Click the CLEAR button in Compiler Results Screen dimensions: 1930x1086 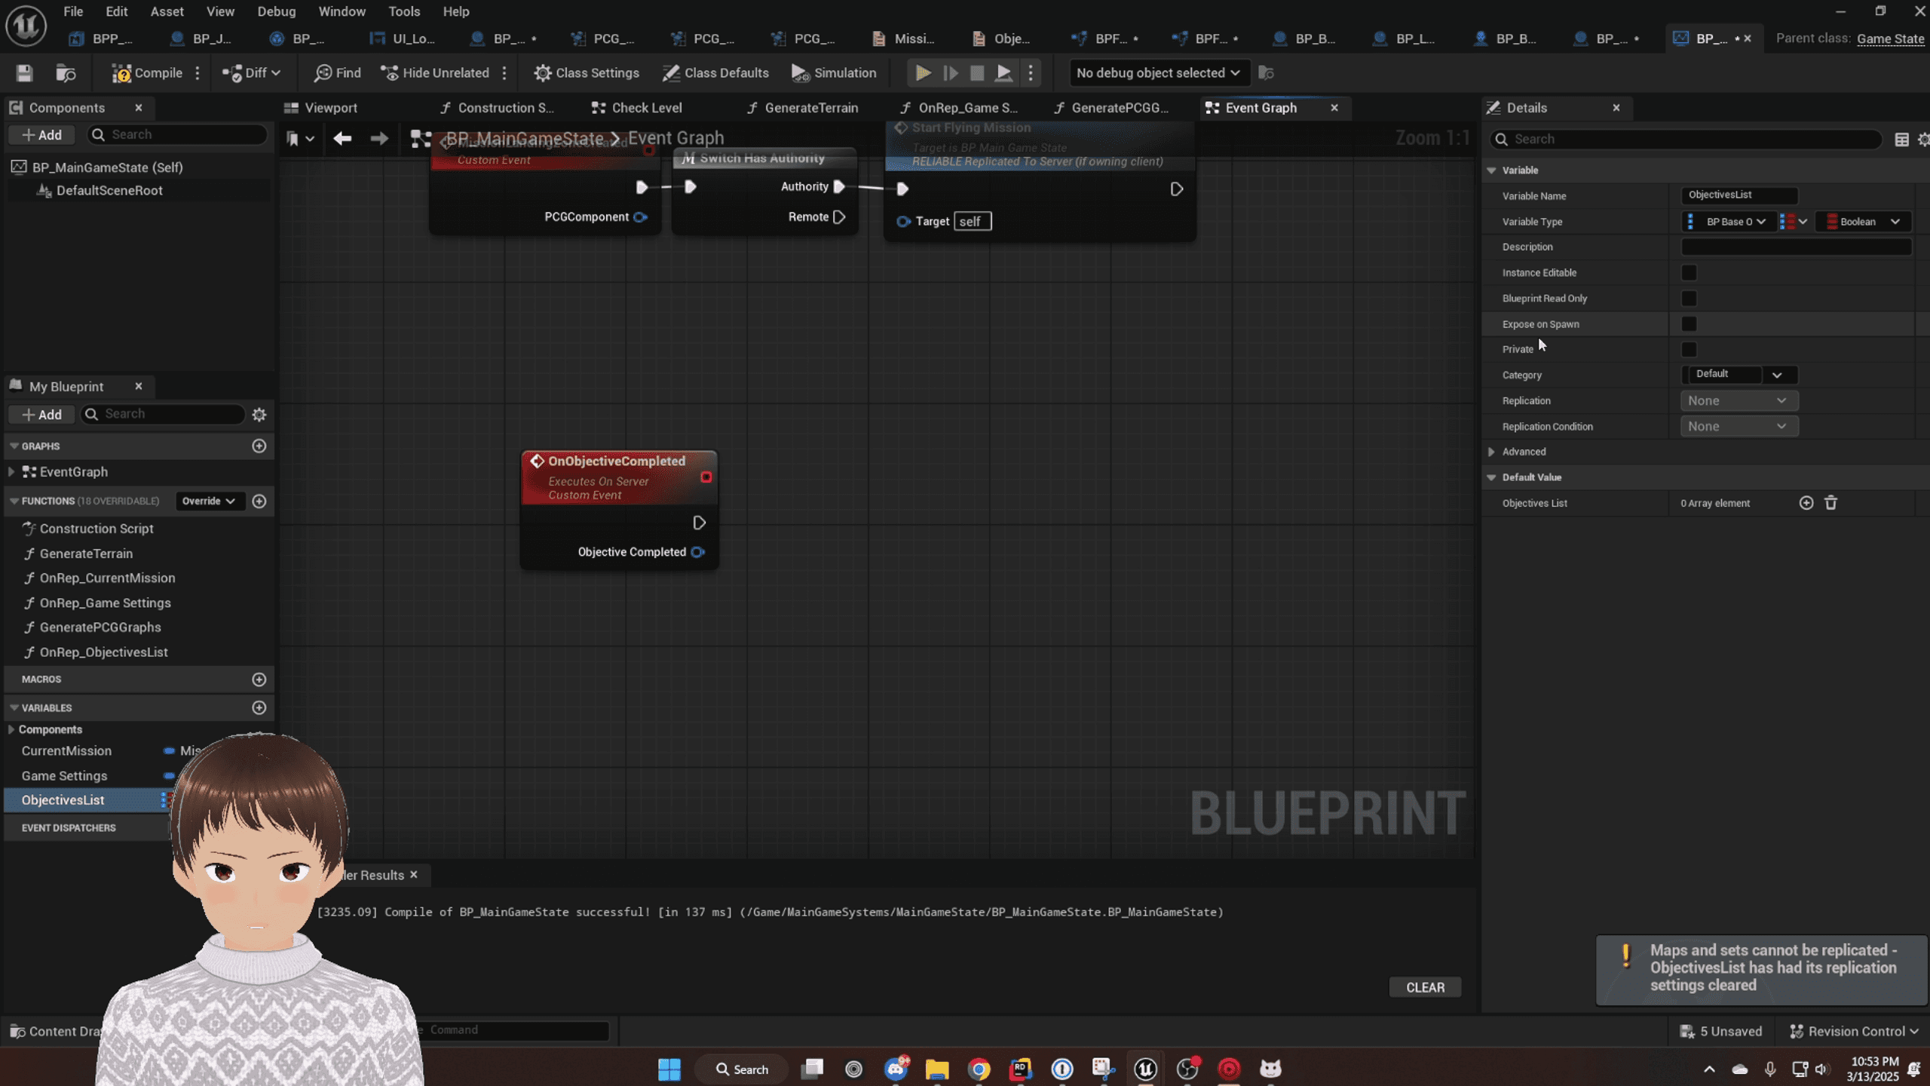1424,987
